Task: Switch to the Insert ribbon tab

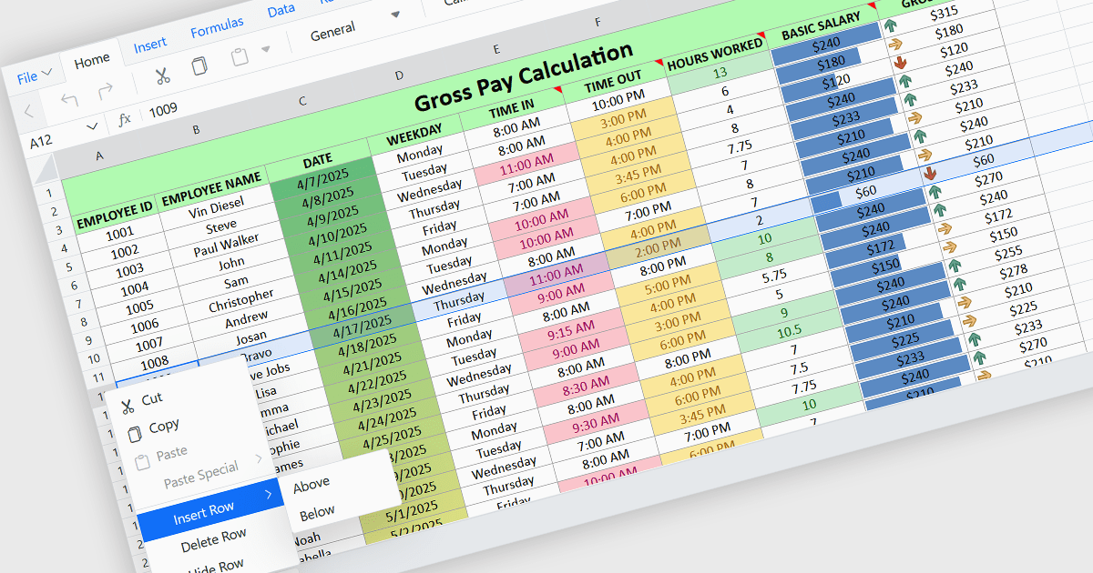Action: tap(150, 45)
